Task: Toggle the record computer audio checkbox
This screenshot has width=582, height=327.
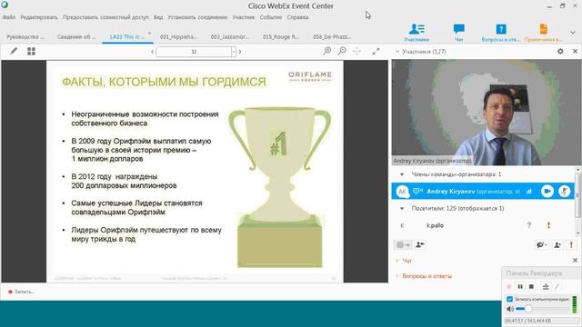Action: (x=509, y=299)
